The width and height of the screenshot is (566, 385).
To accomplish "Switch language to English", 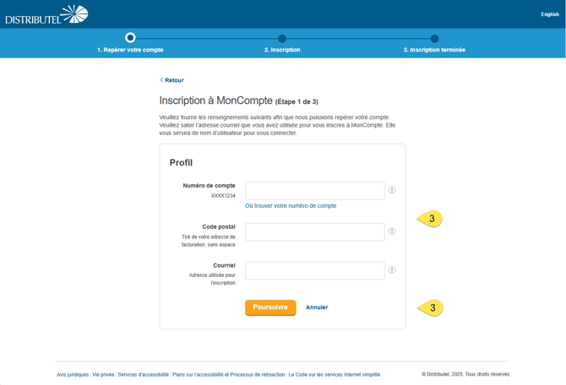I will coord(549,14).
